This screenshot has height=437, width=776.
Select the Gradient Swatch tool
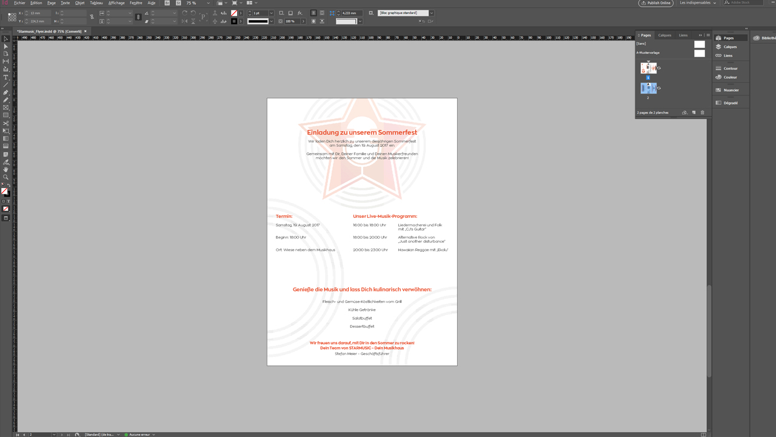(x=6, y=139)
